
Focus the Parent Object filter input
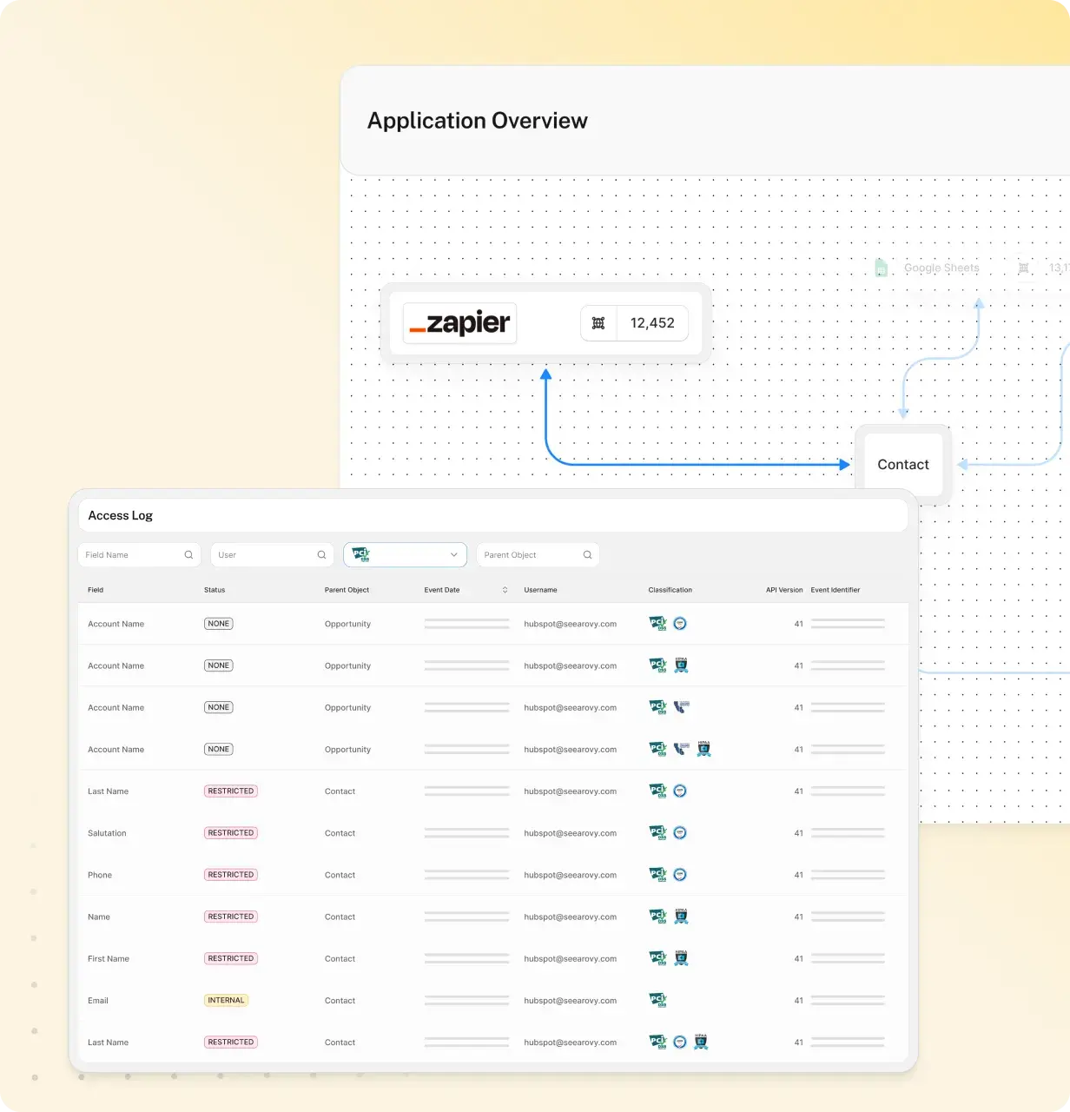pyautogui.click(x=538, y=555)
